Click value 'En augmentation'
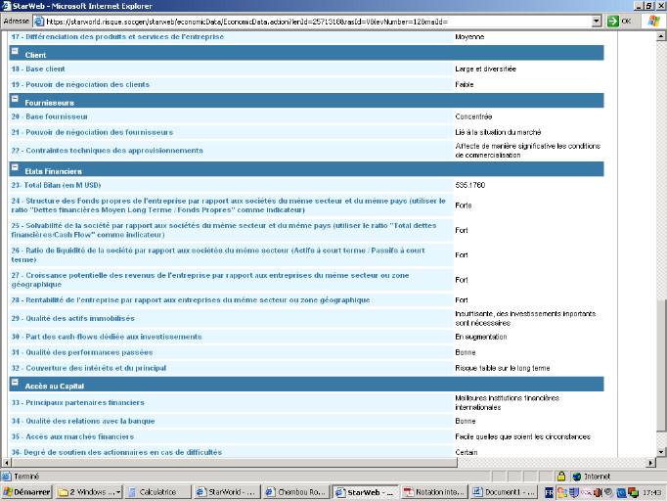667x501 pixels. (x=480, y=337)
